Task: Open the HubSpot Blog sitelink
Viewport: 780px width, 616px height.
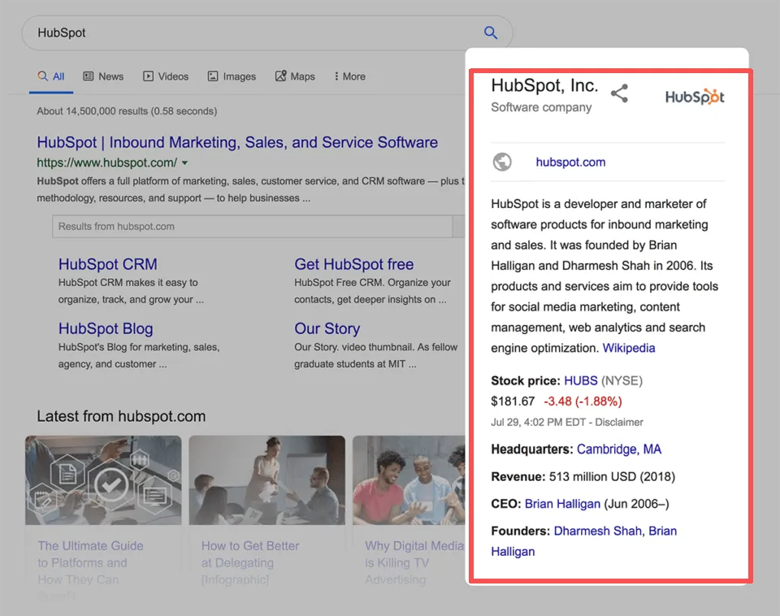Action: click(x=106, y=328)
